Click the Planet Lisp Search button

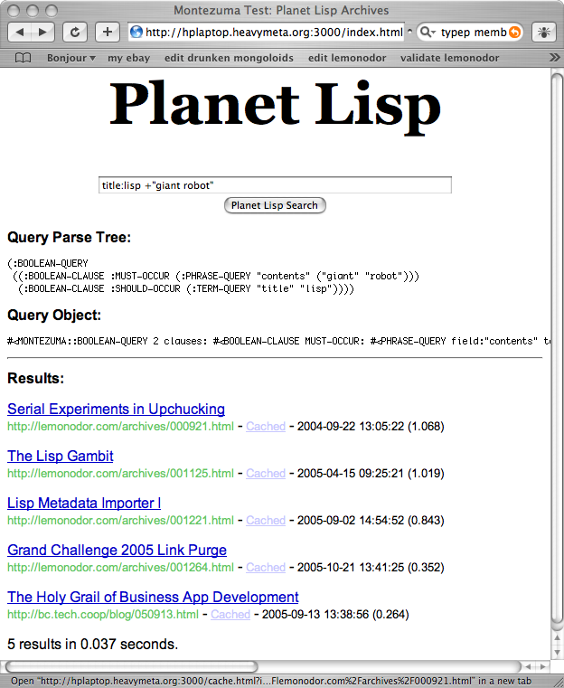point(275,205)
